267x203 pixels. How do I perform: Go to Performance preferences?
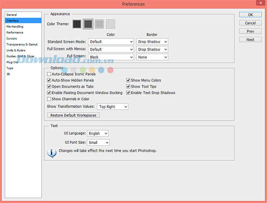click(x=23, y=33)
